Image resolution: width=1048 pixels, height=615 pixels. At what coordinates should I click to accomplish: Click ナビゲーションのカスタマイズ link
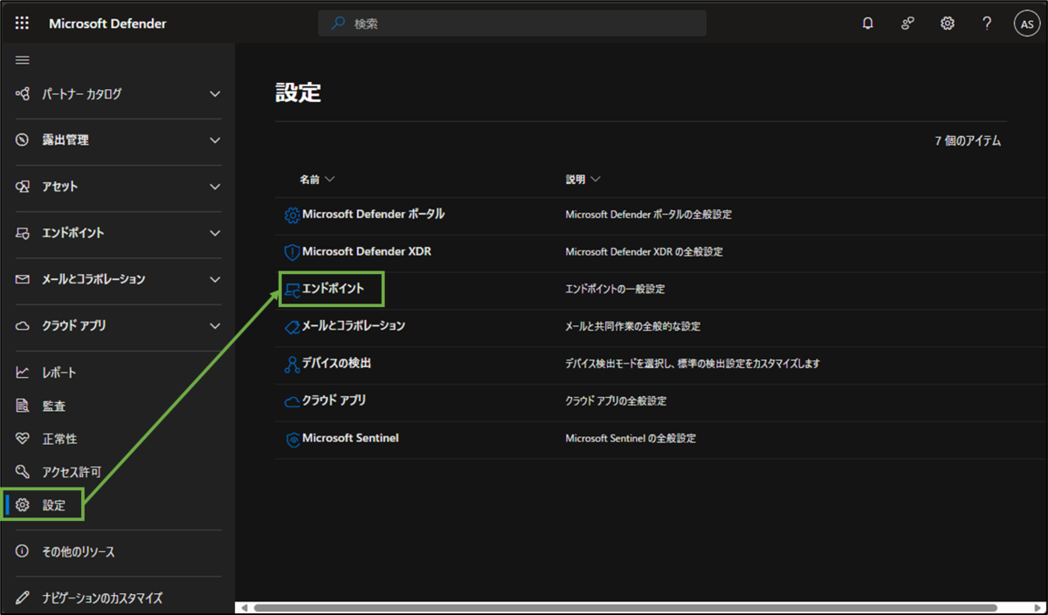pyautogui.click(x=102, y=598)
